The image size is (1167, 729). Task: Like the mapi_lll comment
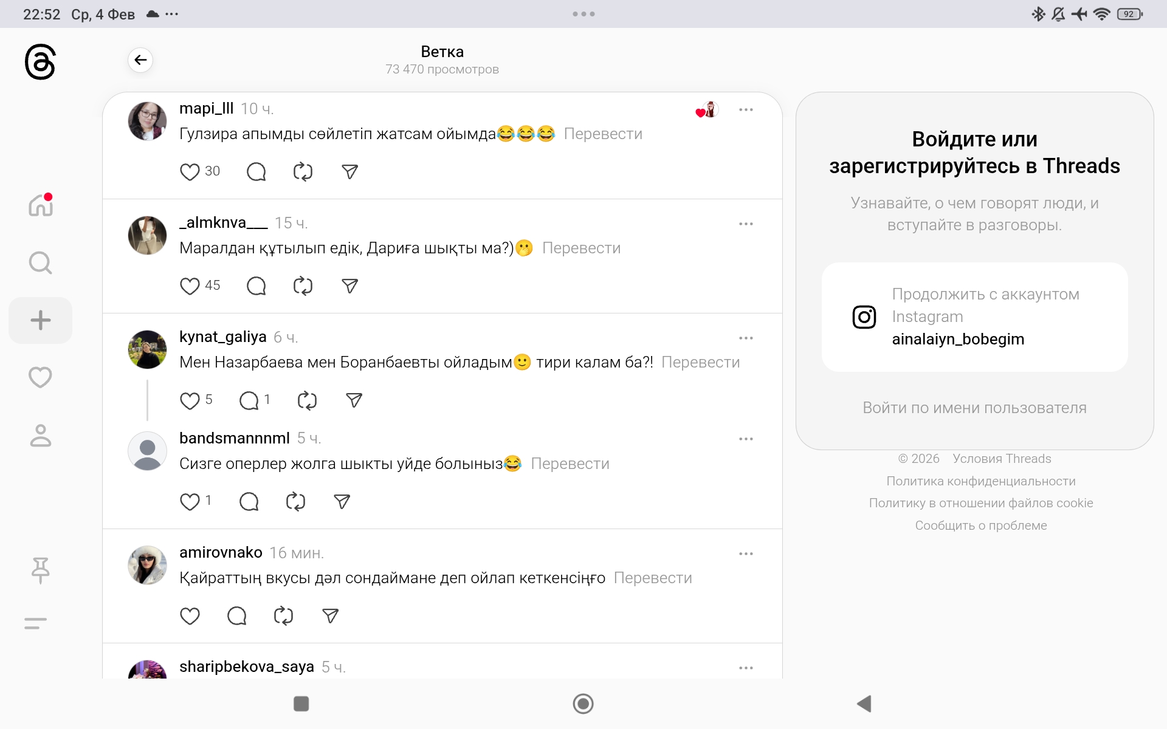pyautogui.click(x=190, y=172)
